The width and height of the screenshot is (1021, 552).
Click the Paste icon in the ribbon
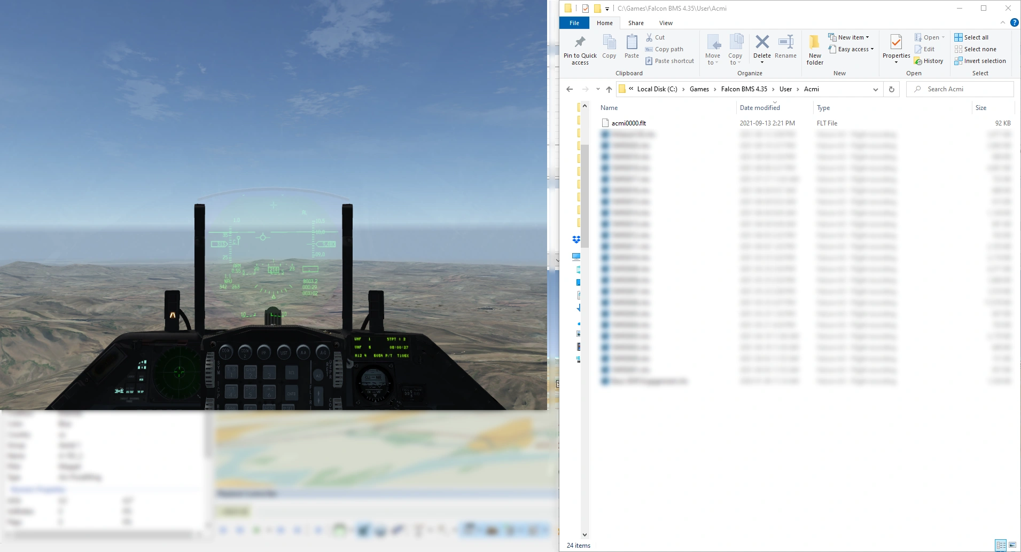pyautogui.click(x=632, y=46)
